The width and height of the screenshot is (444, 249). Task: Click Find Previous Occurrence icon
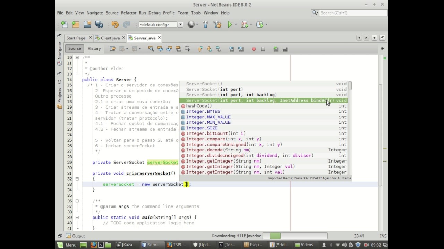pos(160,49)
